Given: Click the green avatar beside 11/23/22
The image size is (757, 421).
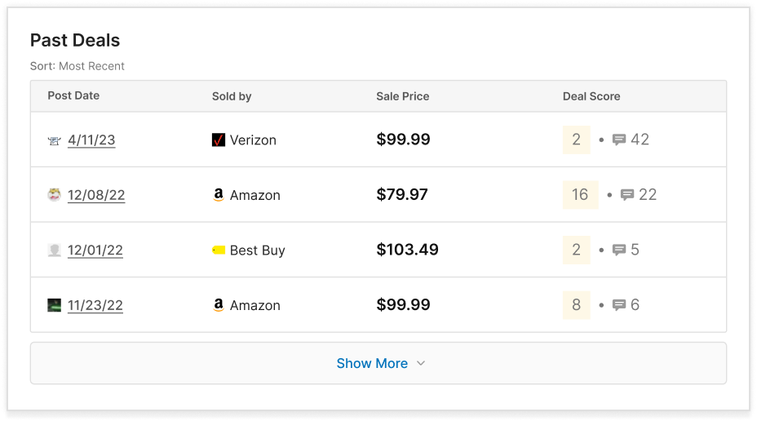Looking at the screenshot, I should coord(54,305).
